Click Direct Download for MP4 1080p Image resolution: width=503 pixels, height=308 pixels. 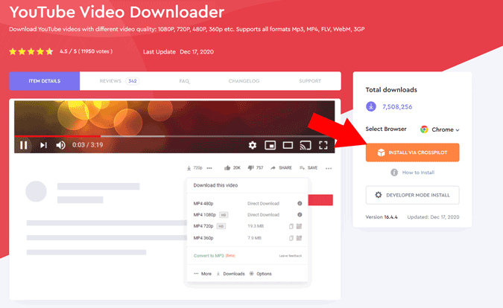[x=263, y=215]
